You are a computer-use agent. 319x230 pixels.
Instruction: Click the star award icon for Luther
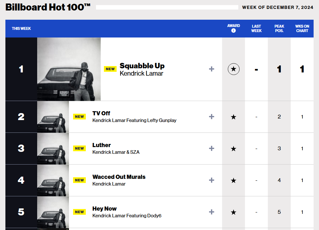click(x=234, y=149)
